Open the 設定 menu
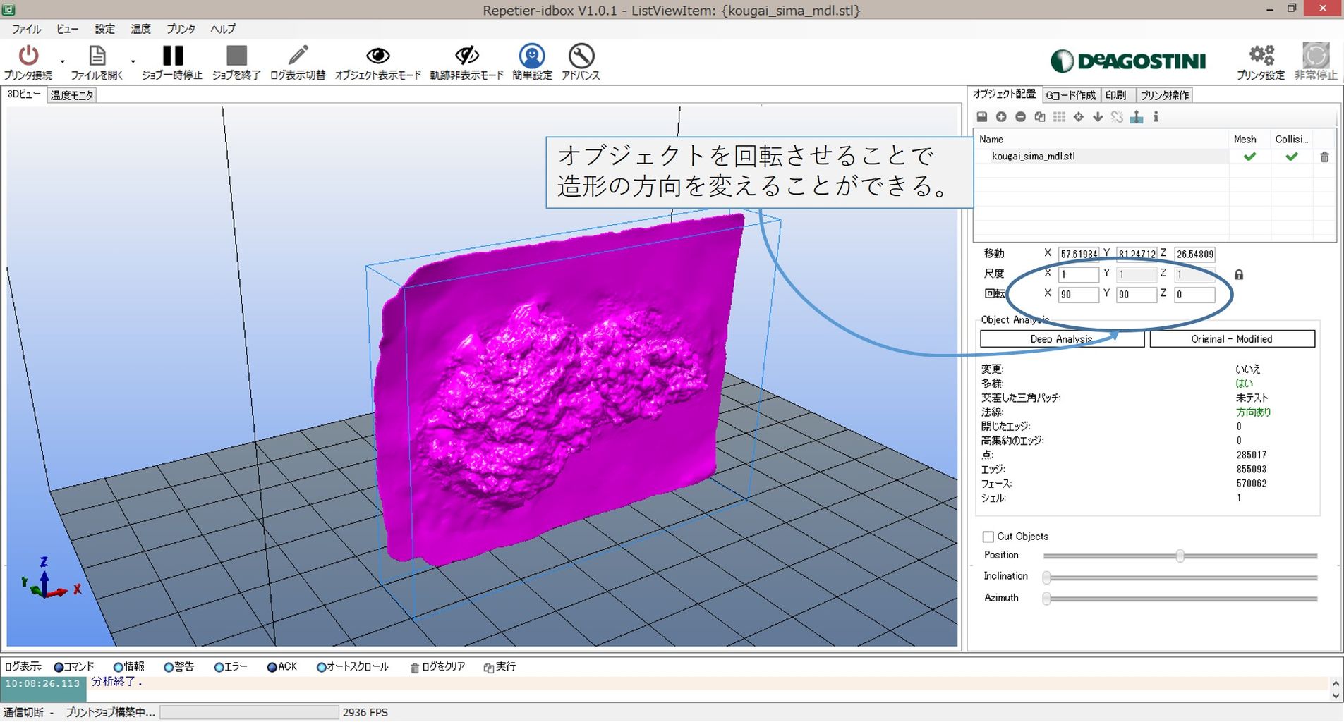The width and height of the screenshot is (1344, 722). tap(104, 29)
